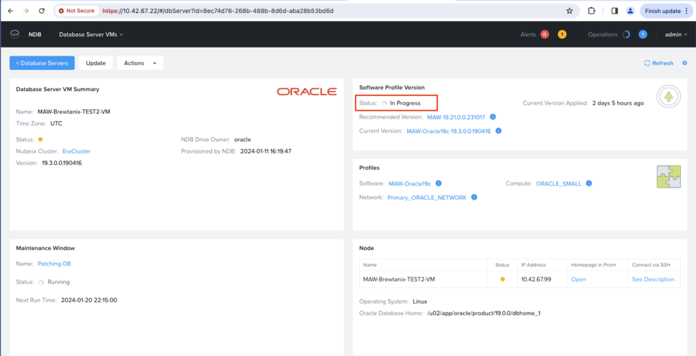Click the VM version 19.3.0.0.190416 value
This screenshot has height=356, width=696.
coord(62,163)
